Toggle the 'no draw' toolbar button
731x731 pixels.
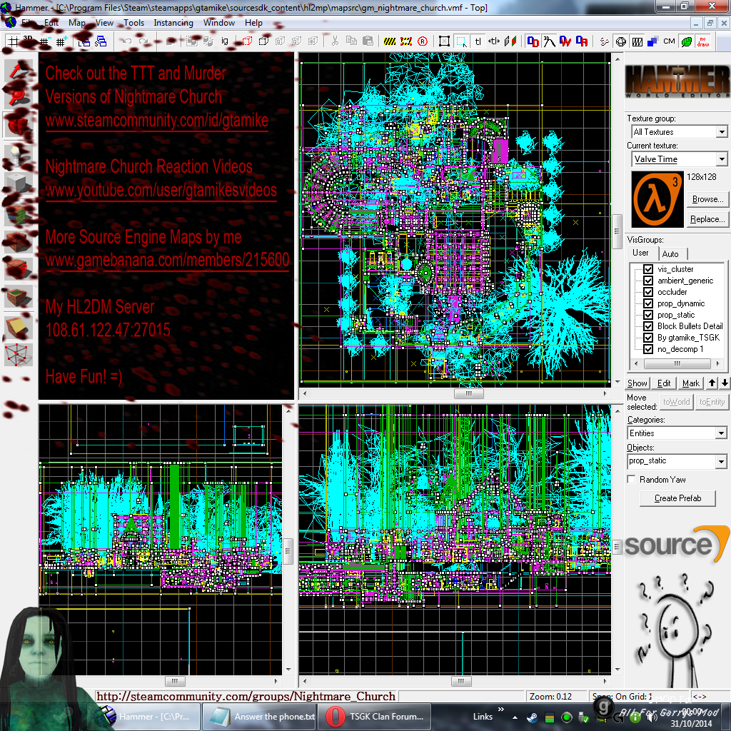pos(703,41)
